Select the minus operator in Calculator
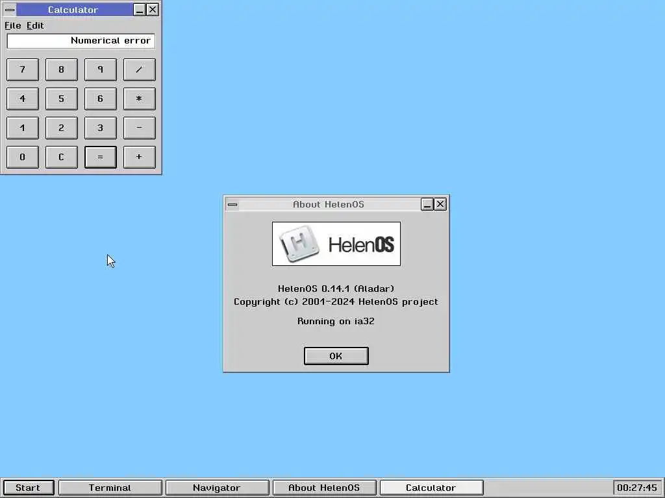The height and width of the screenshot is (498, 665). (139, 128)
